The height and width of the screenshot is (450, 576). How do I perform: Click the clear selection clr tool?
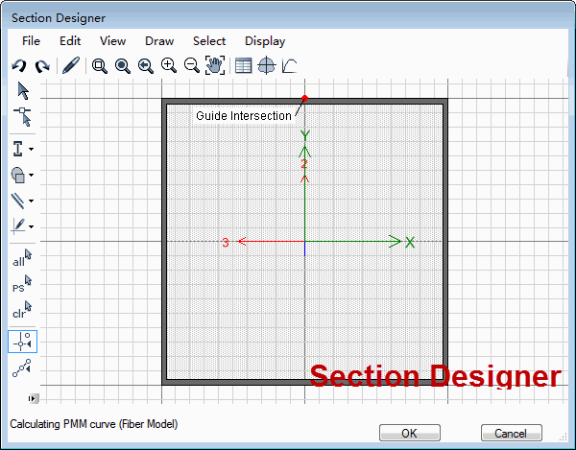(22, 310)
